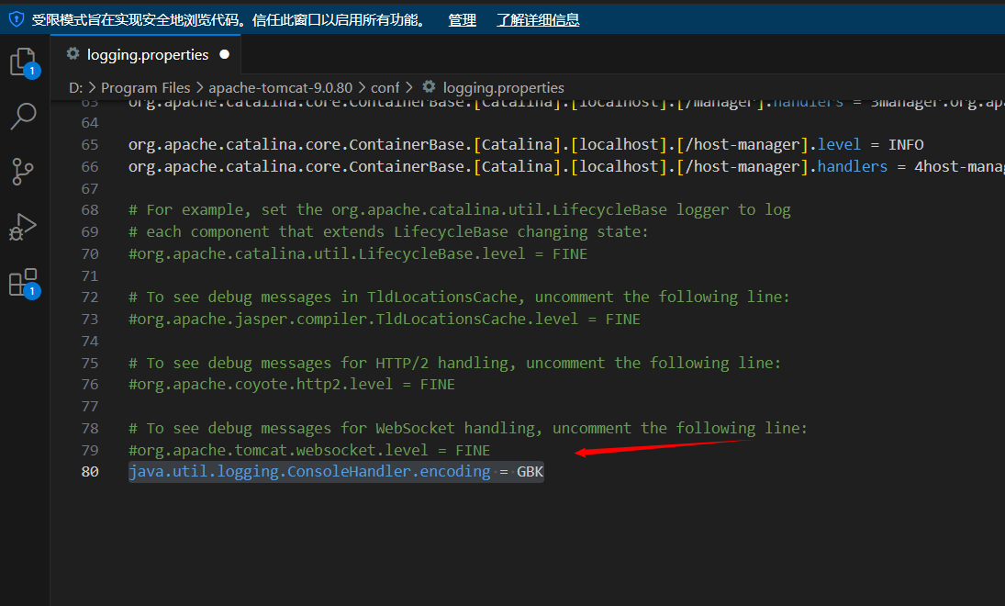Click the 管理 link in the banner
This screenshot has height=606, width=1005.
(x=462, y=19)
